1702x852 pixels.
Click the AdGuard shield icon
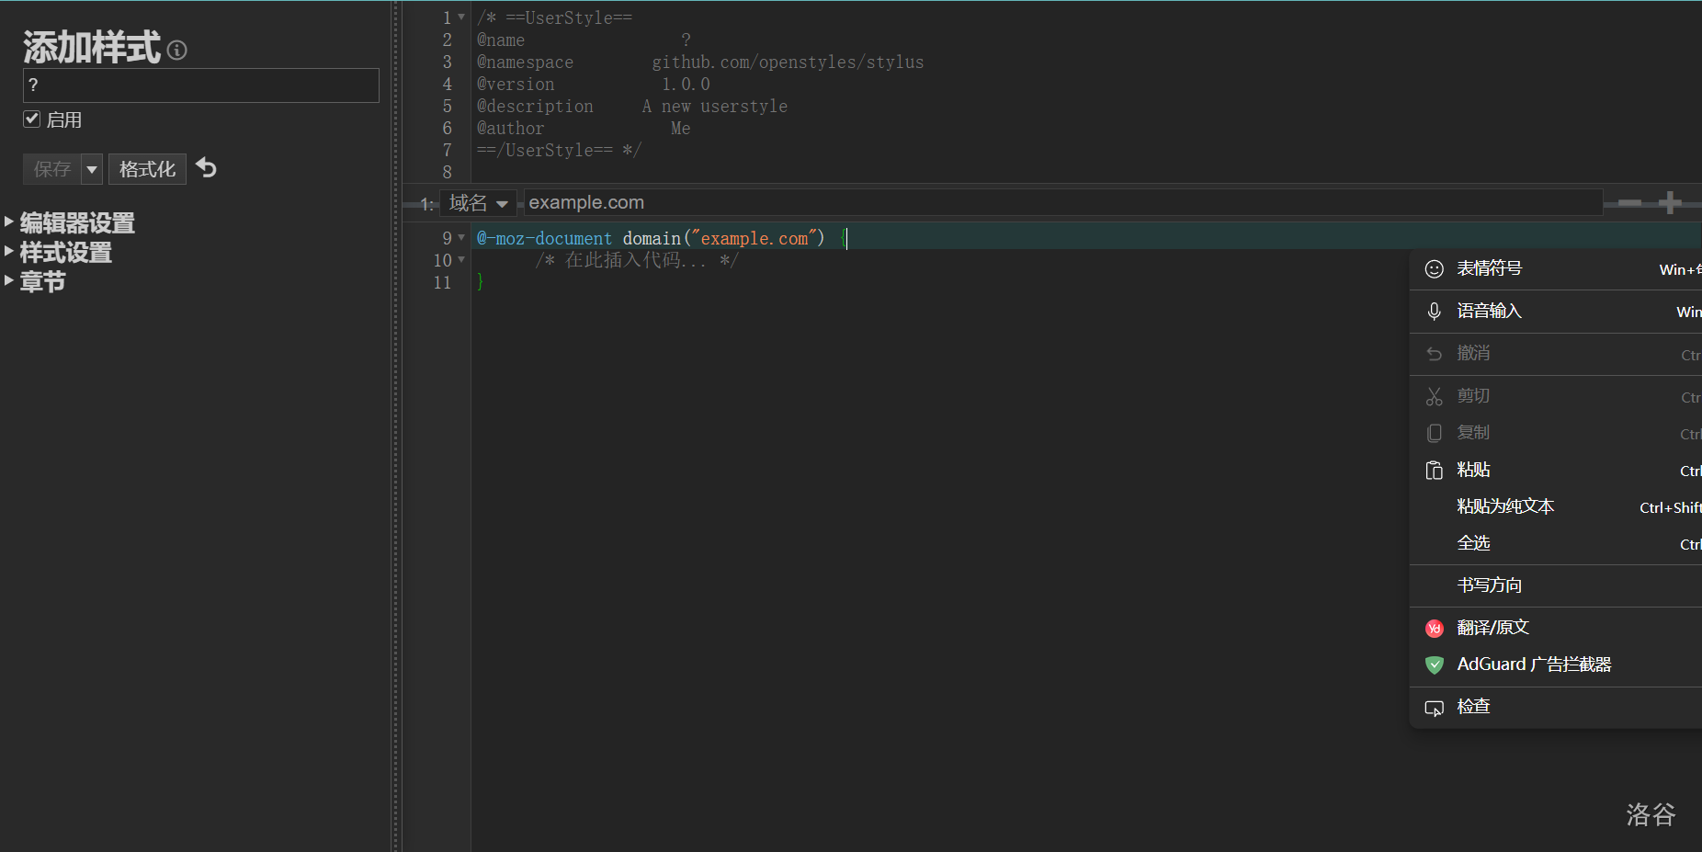(x=1434, y=665)
